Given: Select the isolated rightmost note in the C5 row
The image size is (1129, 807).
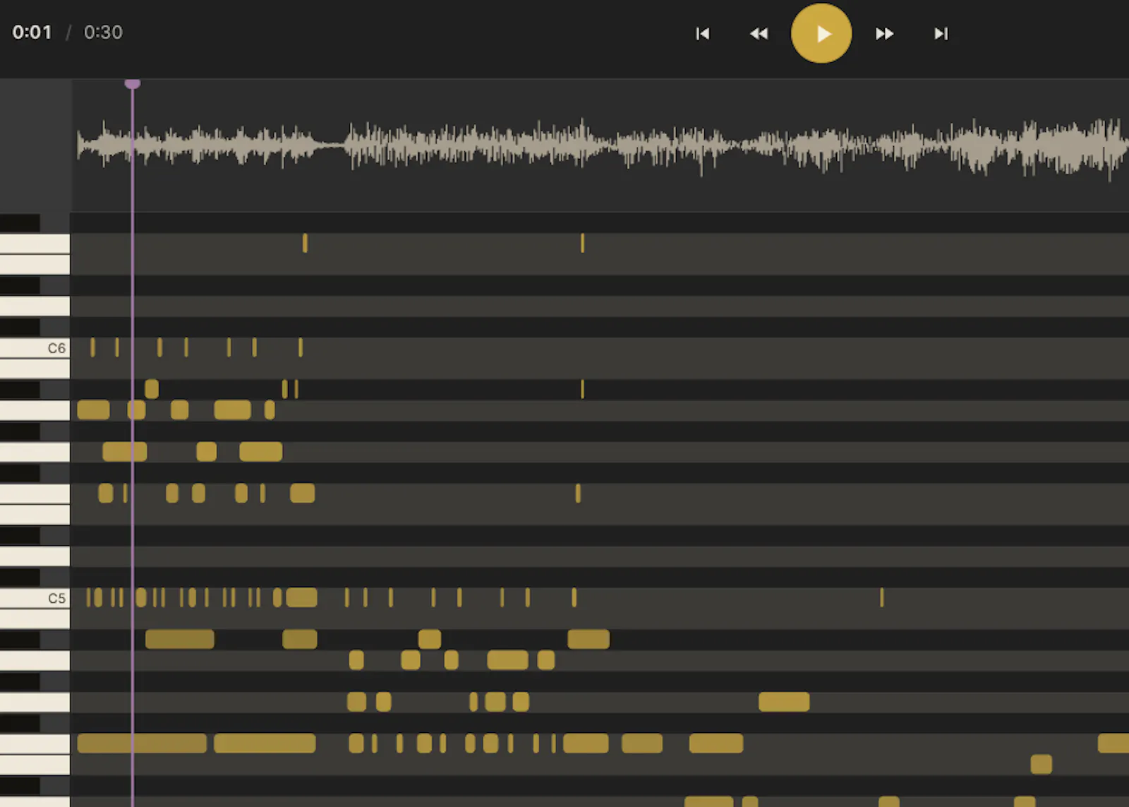Looking at the screenshot, I should coord(882,598).
